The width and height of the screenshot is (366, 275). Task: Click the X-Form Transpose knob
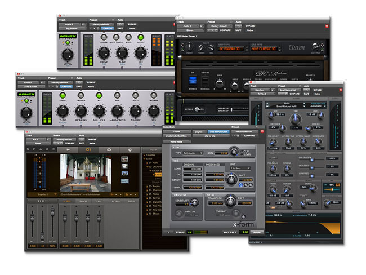pos(230,201)
